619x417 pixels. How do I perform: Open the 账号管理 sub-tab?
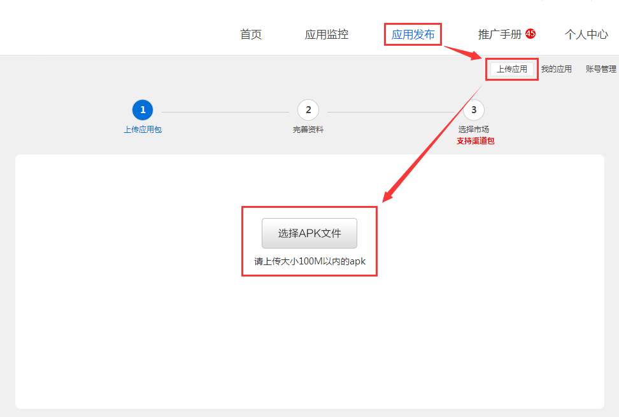click(601, 69)
